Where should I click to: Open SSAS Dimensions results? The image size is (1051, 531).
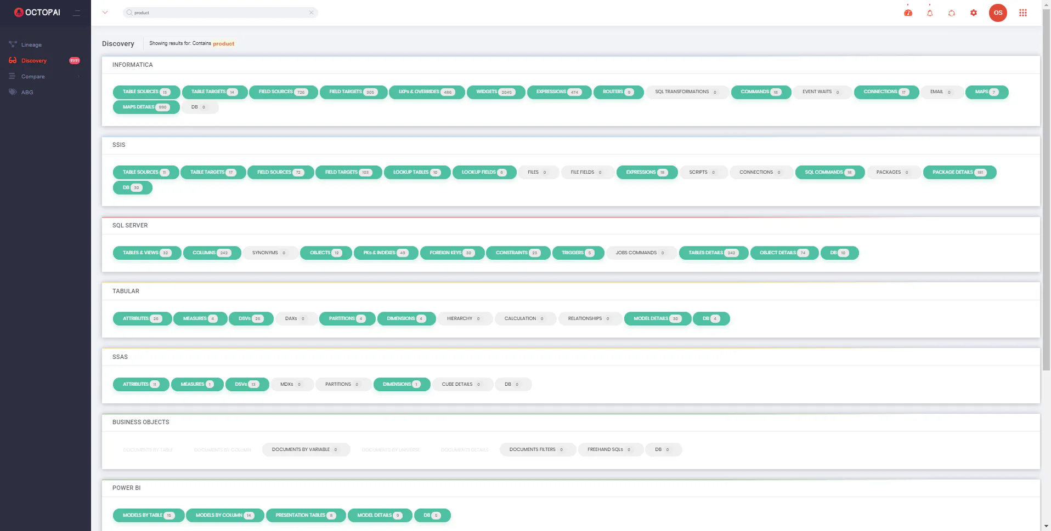402,385
